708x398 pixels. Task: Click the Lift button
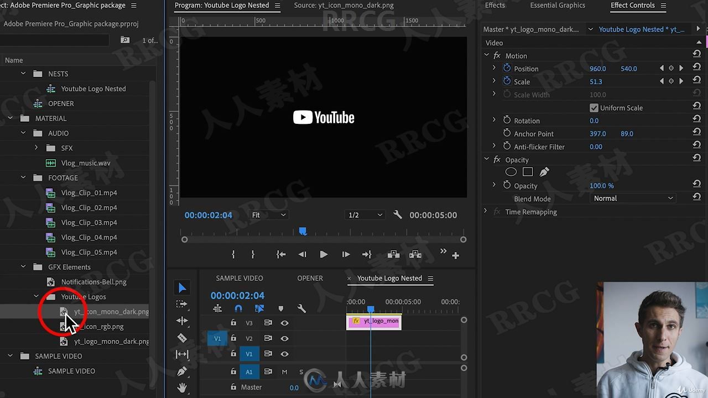pos(393,254)
